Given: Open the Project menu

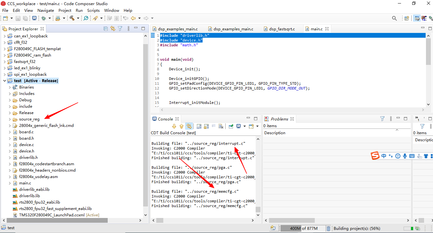Looking at the screenshot, I should [x=65, y=10].
